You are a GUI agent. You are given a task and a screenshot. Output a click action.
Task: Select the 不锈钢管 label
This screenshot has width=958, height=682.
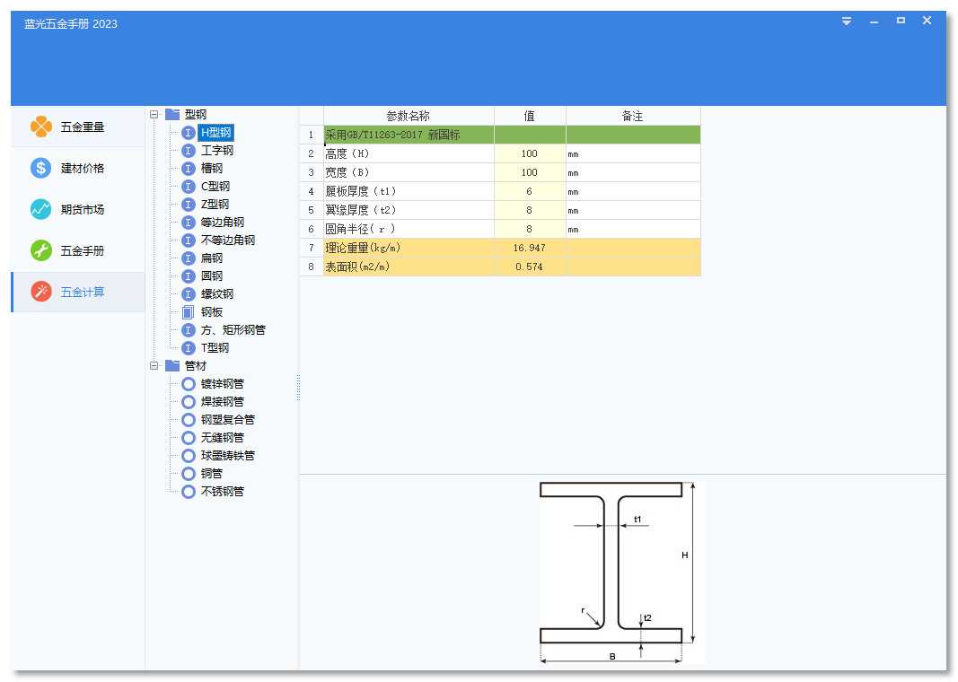pyautogui.click(x=223, y=492)
